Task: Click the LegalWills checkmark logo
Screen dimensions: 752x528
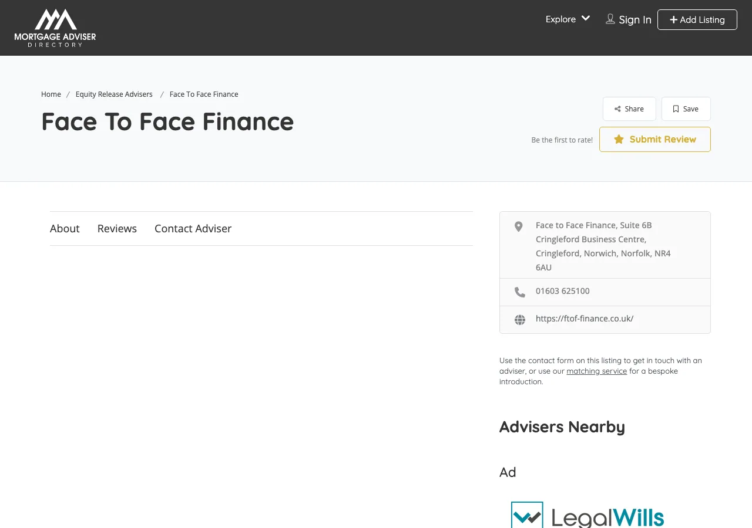Action: coord(527,515)
